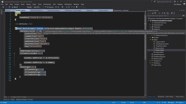Click the Save toolbar icon
This screenshot has width=186, height=104.
point(15,7)
